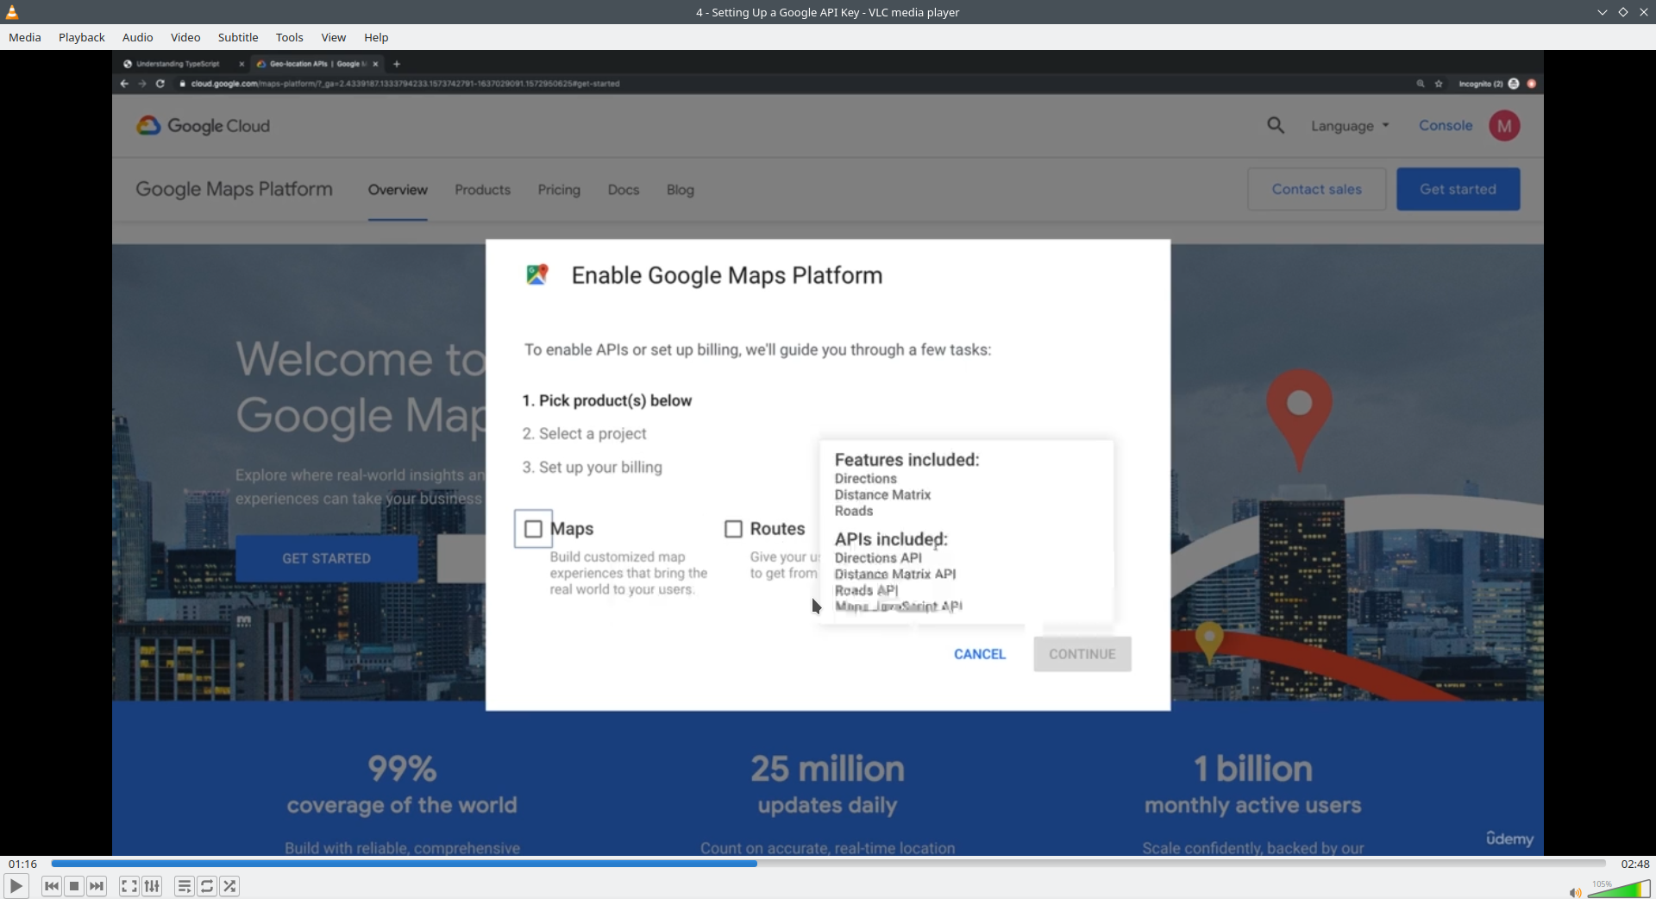Show extended settings (effects) dialog
Viewport: 1656px width, 899px height.
point(152,886)
